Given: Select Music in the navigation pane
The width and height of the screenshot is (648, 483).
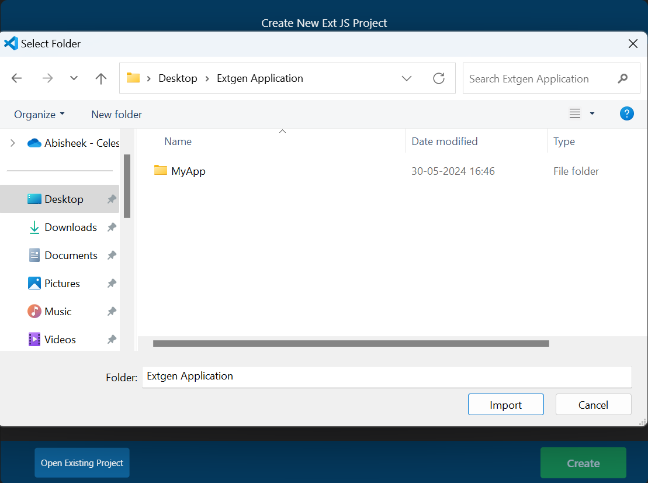Looking at the screenshot, I should click(58, 312).
